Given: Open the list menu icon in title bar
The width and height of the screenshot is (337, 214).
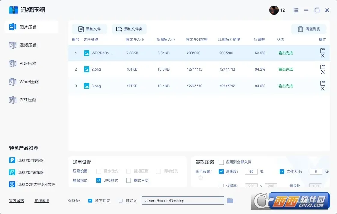Looking at the screenshot, I should (x=296, y=10).
